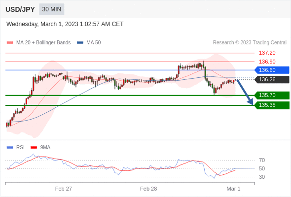The height and width of the screenshot is (197, 291).
Task: Click the Feb 27 date axis label
Action: coord(64,189)
